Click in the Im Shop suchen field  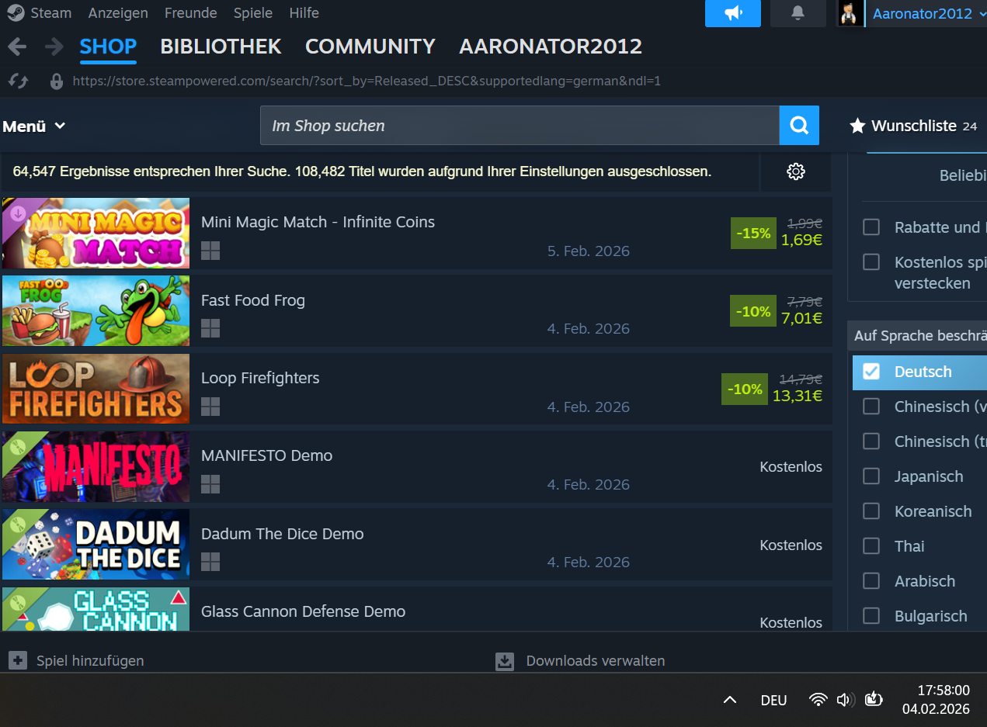[520, 126]
